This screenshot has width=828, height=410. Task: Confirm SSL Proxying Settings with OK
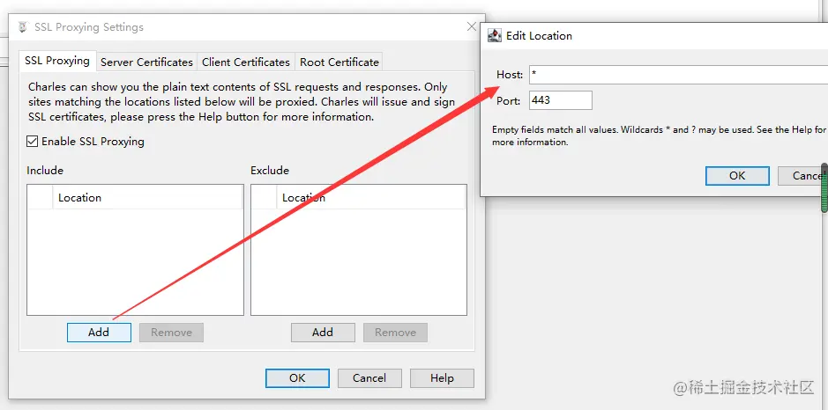[297, 377]
